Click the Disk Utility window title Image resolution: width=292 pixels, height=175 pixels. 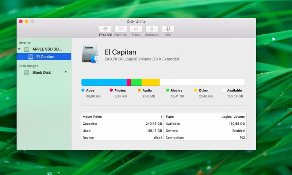pyautogui.click(x=136, y=22)
